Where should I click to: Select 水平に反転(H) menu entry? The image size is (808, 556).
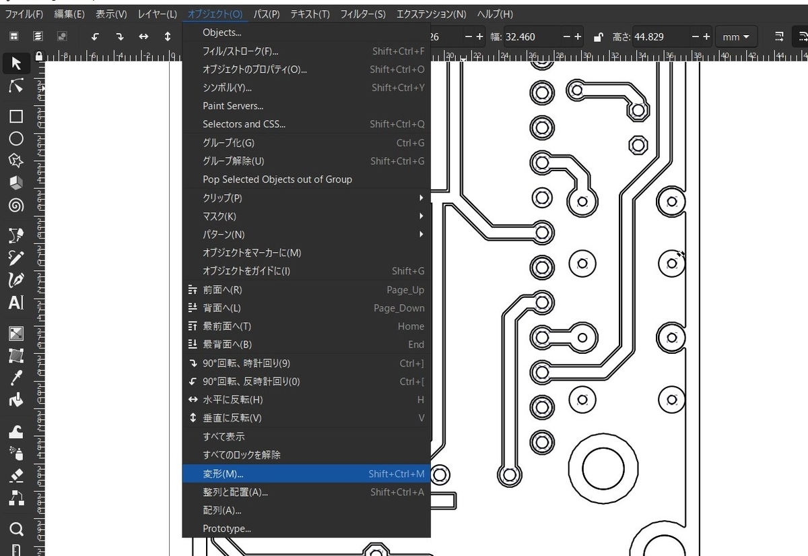pyautogui.click(x=306, y=400)
